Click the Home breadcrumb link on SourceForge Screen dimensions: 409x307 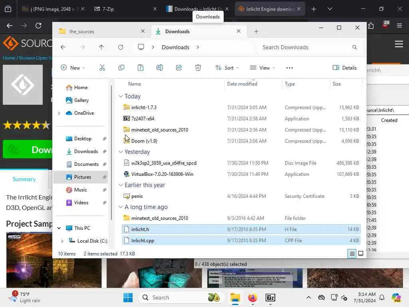coord(9,58)
